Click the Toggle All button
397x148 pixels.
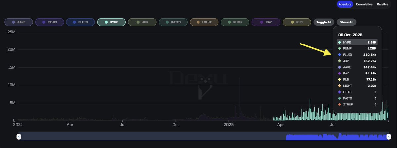coord(324,22)
